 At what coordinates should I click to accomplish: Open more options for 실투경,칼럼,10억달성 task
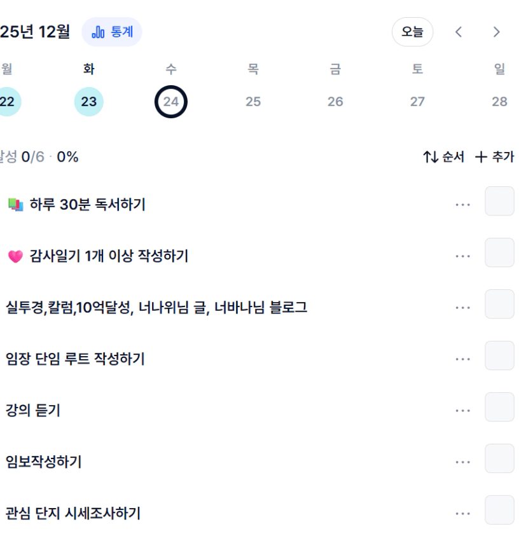(463, 308)
